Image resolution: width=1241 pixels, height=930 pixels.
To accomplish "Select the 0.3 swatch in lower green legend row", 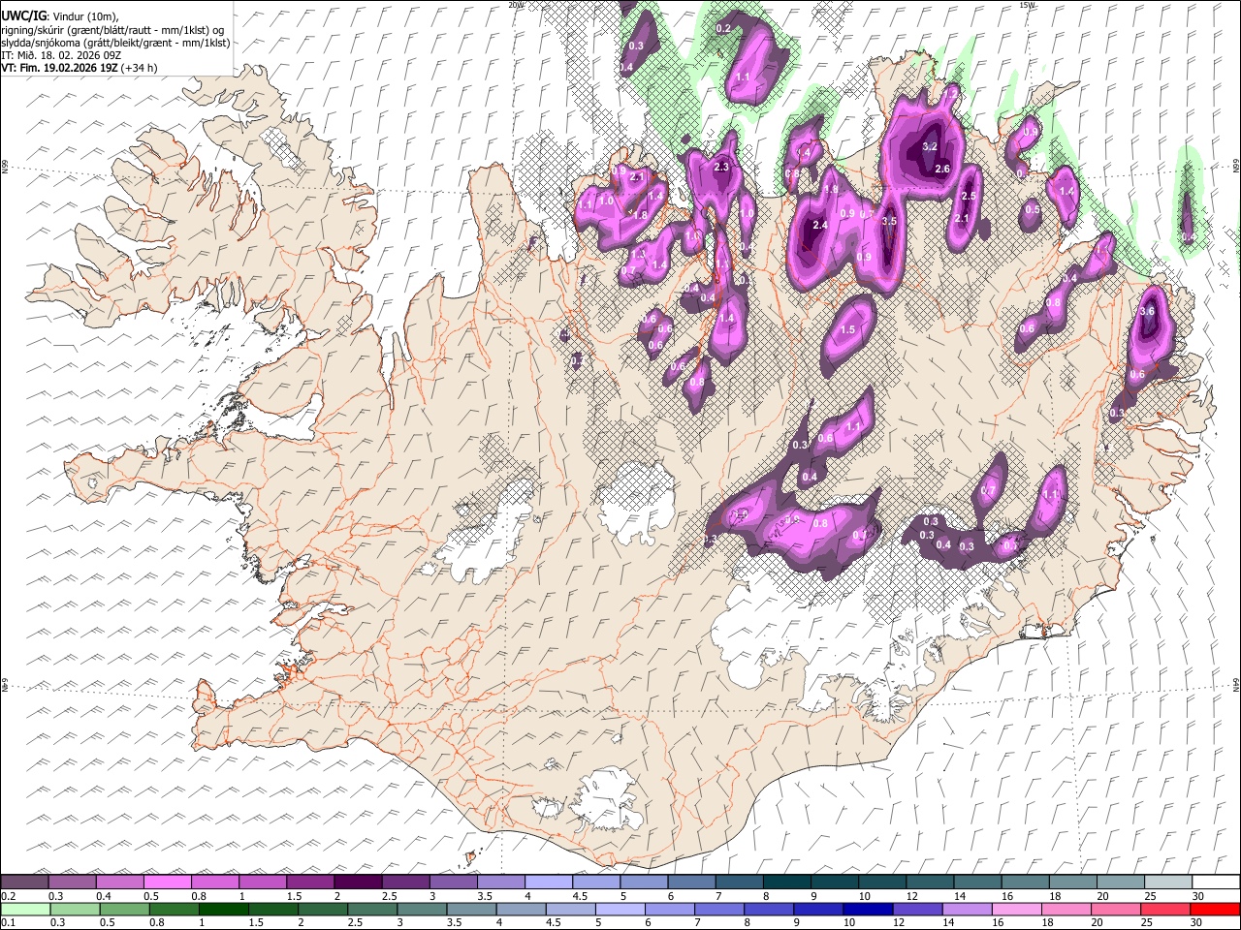I will (x=76, y=909).
